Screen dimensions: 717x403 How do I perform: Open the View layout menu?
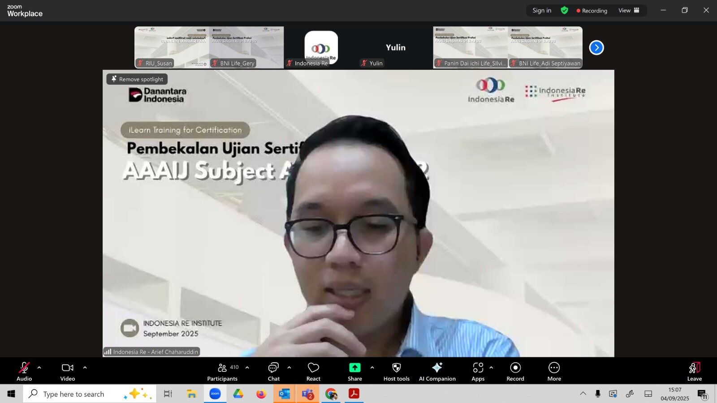pos(629,10)
